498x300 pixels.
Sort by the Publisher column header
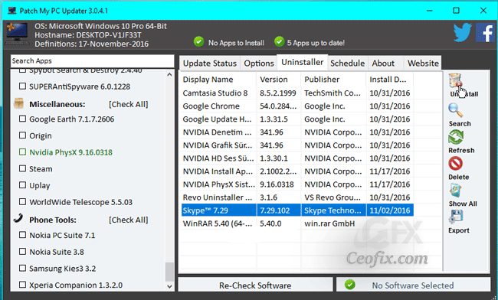333,80
